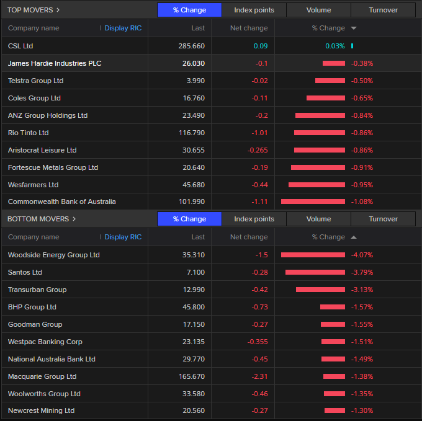Select National Australia Bank Ltd name

click(x=52, y=359)
